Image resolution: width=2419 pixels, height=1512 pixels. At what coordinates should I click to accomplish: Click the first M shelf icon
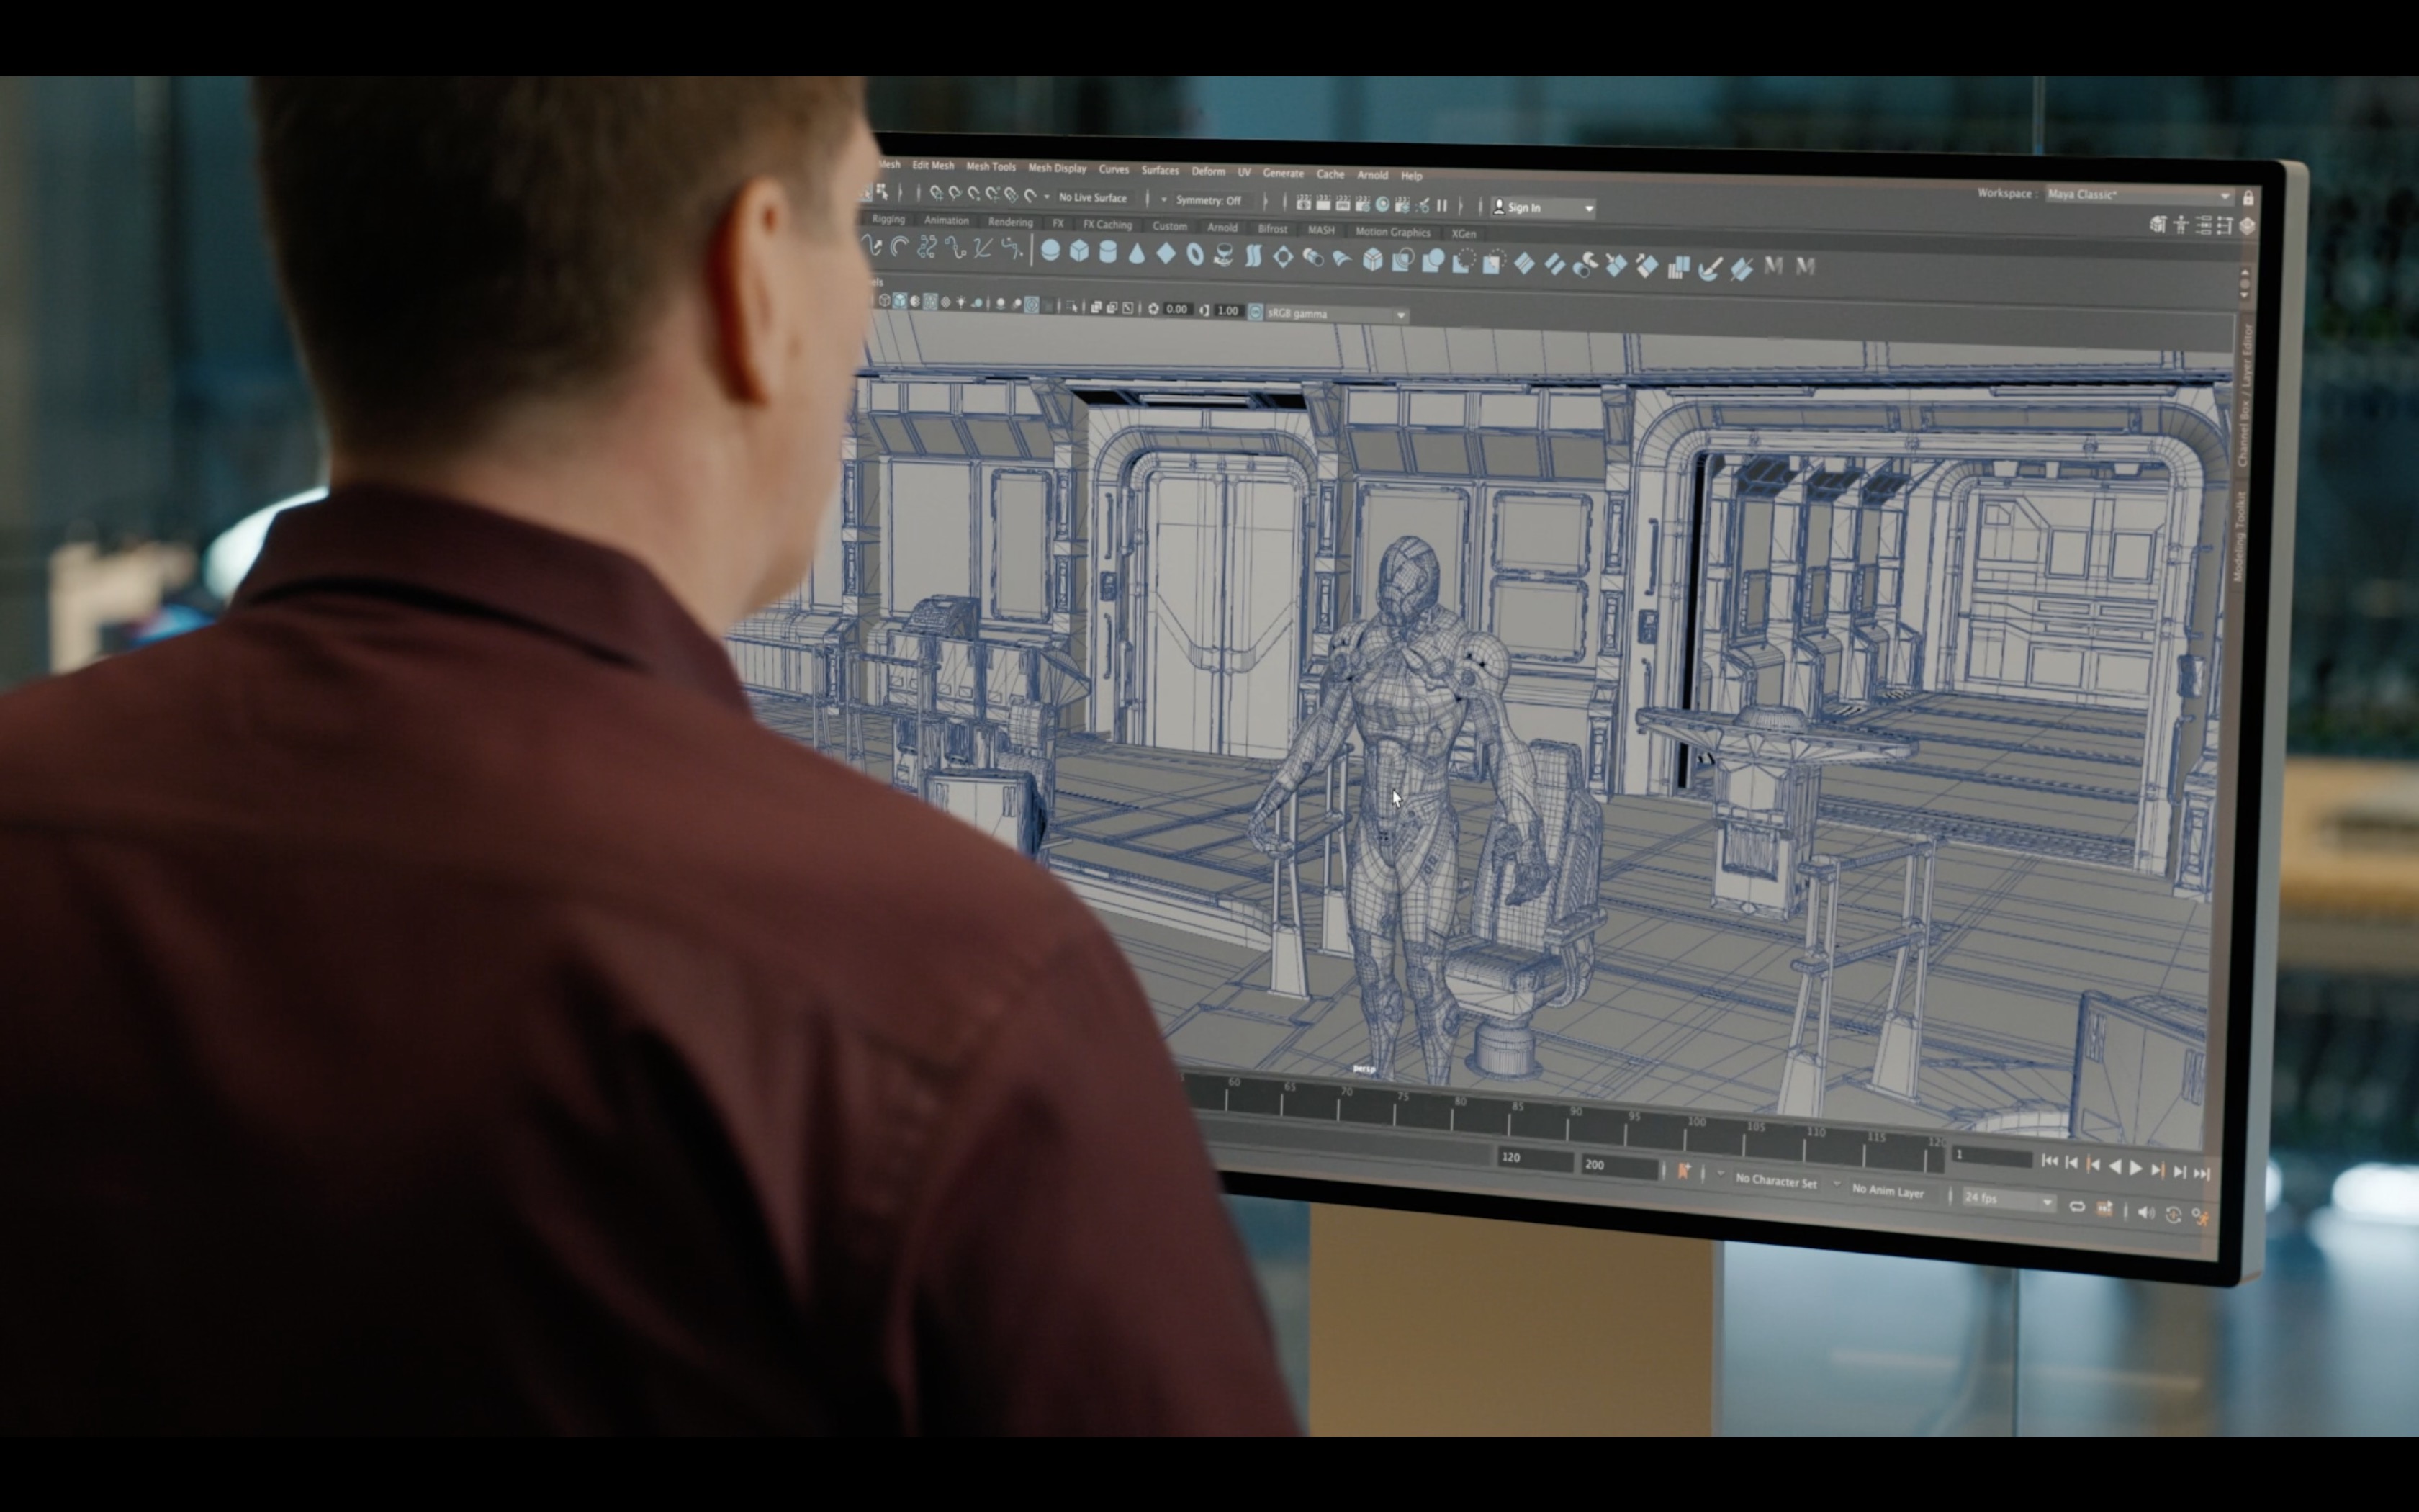click(1773, 266)
